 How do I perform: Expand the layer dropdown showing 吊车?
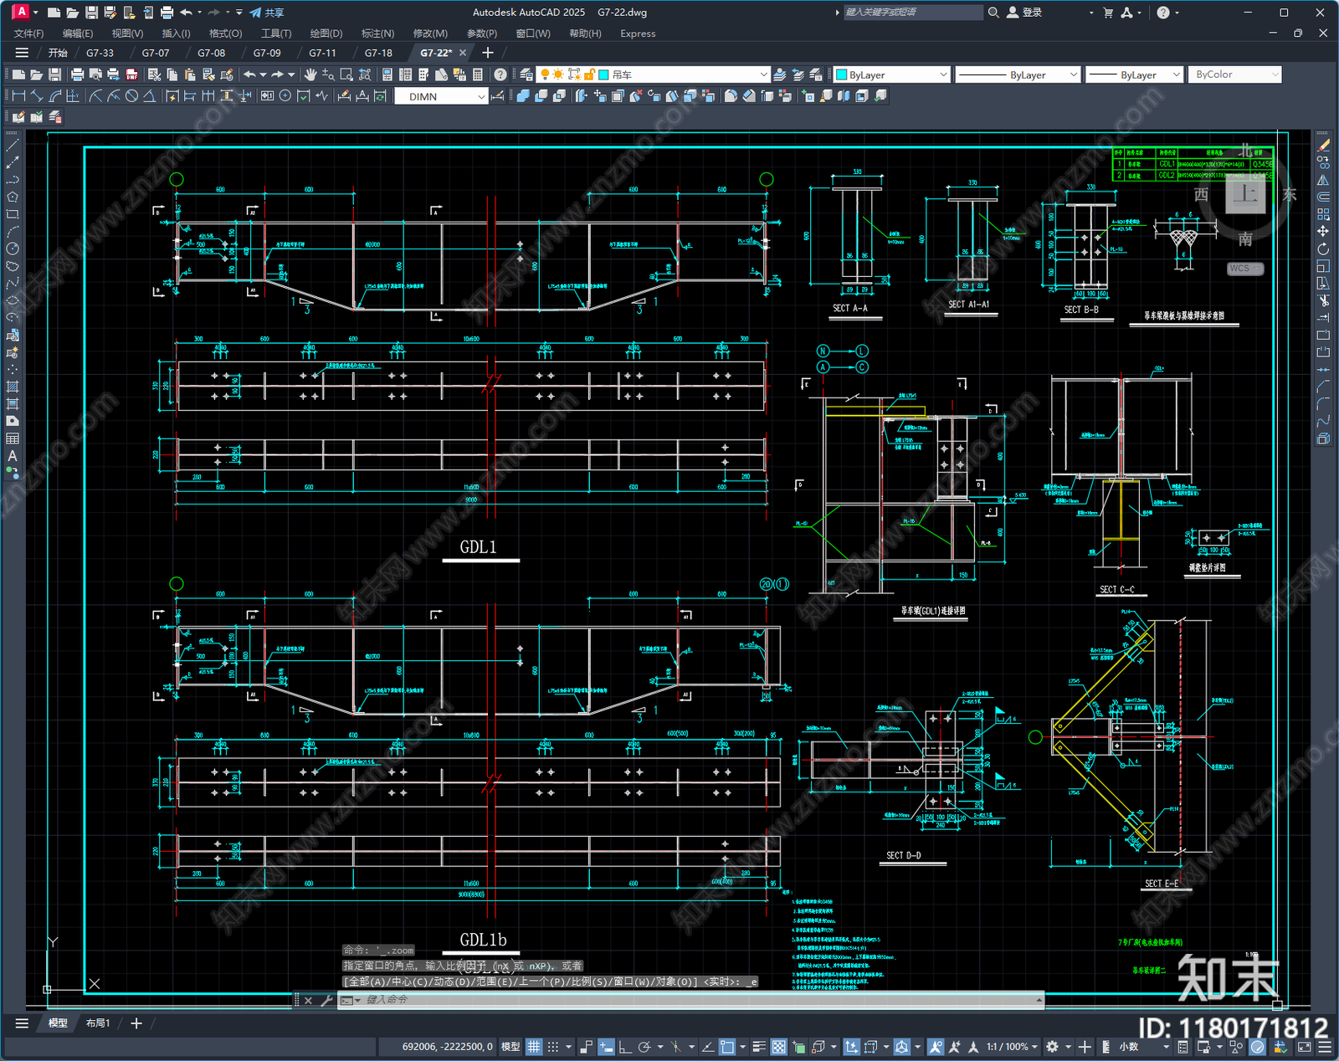pos(762,74)
